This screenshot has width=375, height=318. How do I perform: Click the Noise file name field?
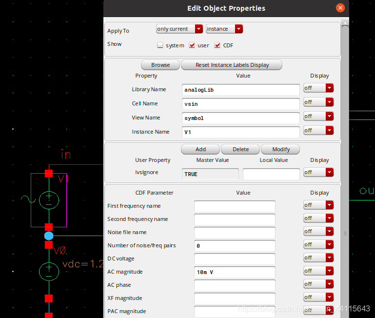click(x=235, y=232)
